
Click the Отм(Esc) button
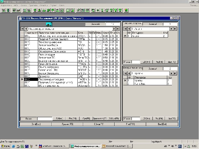pyautogui.click(x=36, y=124)
